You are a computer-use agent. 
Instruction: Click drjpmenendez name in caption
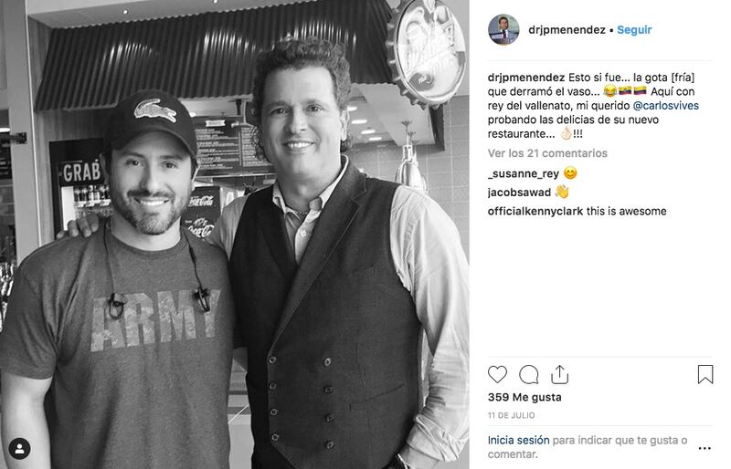[526, 78]
